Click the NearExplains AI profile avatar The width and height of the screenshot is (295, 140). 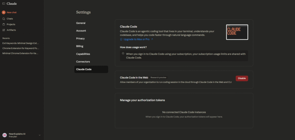pos(5,135)
